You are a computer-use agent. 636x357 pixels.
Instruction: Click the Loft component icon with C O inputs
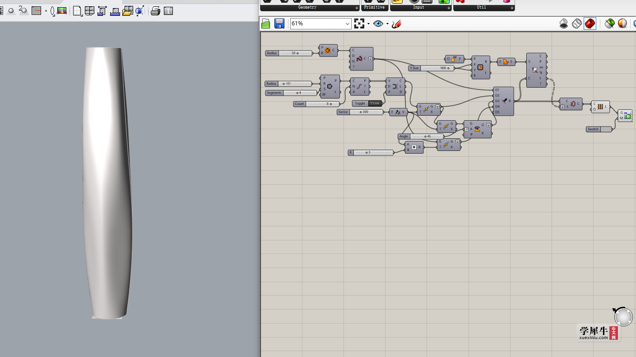click(601, 107)
